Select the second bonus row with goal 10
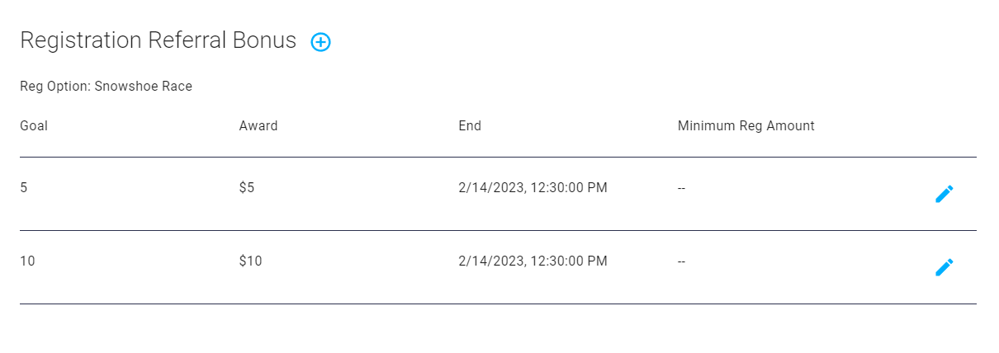Image resolution: width=999 pixels, height=353 pixels. (498, 267)
